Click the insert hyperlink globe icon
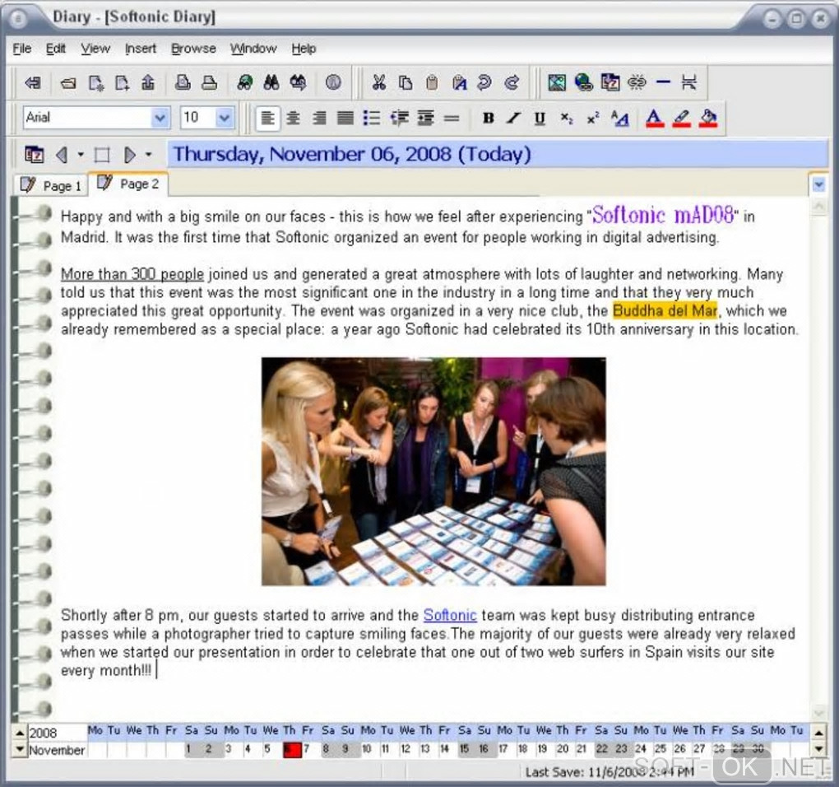Screen dimensions: 839x787 click(583, 82)
